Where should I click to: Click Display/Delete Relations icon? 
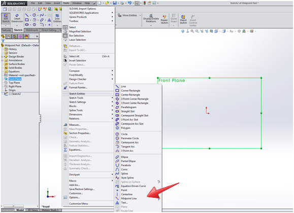pyautogui.click(x=151, y=18)
